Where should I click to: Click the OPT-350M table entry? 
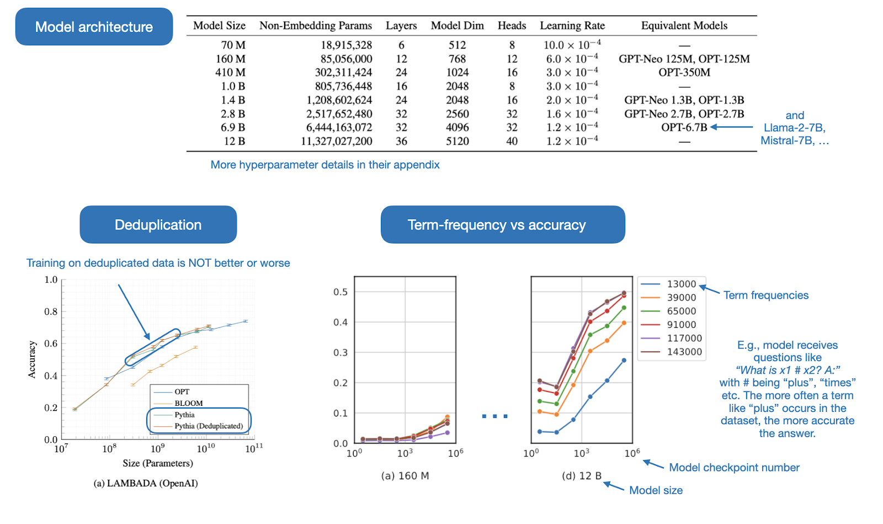point(684,72)
